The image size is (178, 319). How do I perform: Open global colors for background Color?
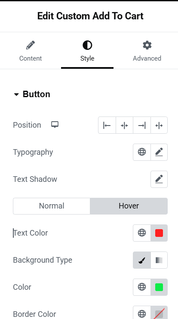click(142, 287)
